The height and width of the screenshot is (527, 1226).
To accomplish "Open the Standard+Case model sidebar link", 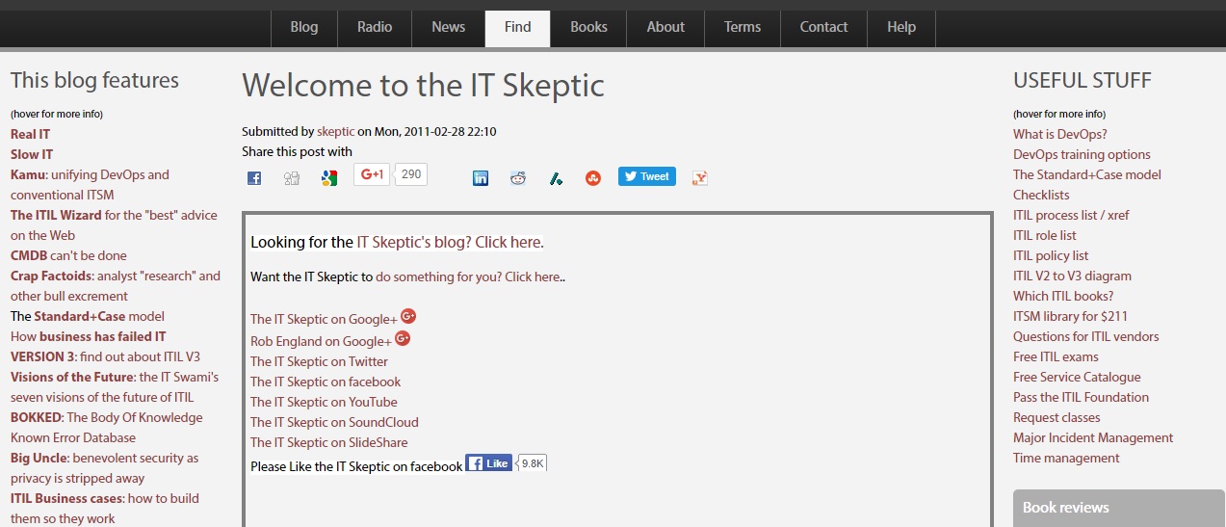I will [99, 316].
